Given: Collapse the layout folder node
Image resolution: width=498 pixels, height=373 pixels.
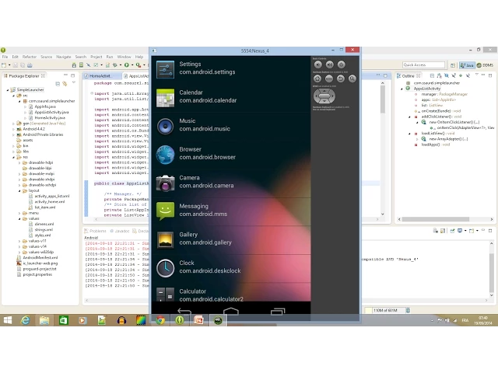Looking at the screenshot, I should point(19,190).
